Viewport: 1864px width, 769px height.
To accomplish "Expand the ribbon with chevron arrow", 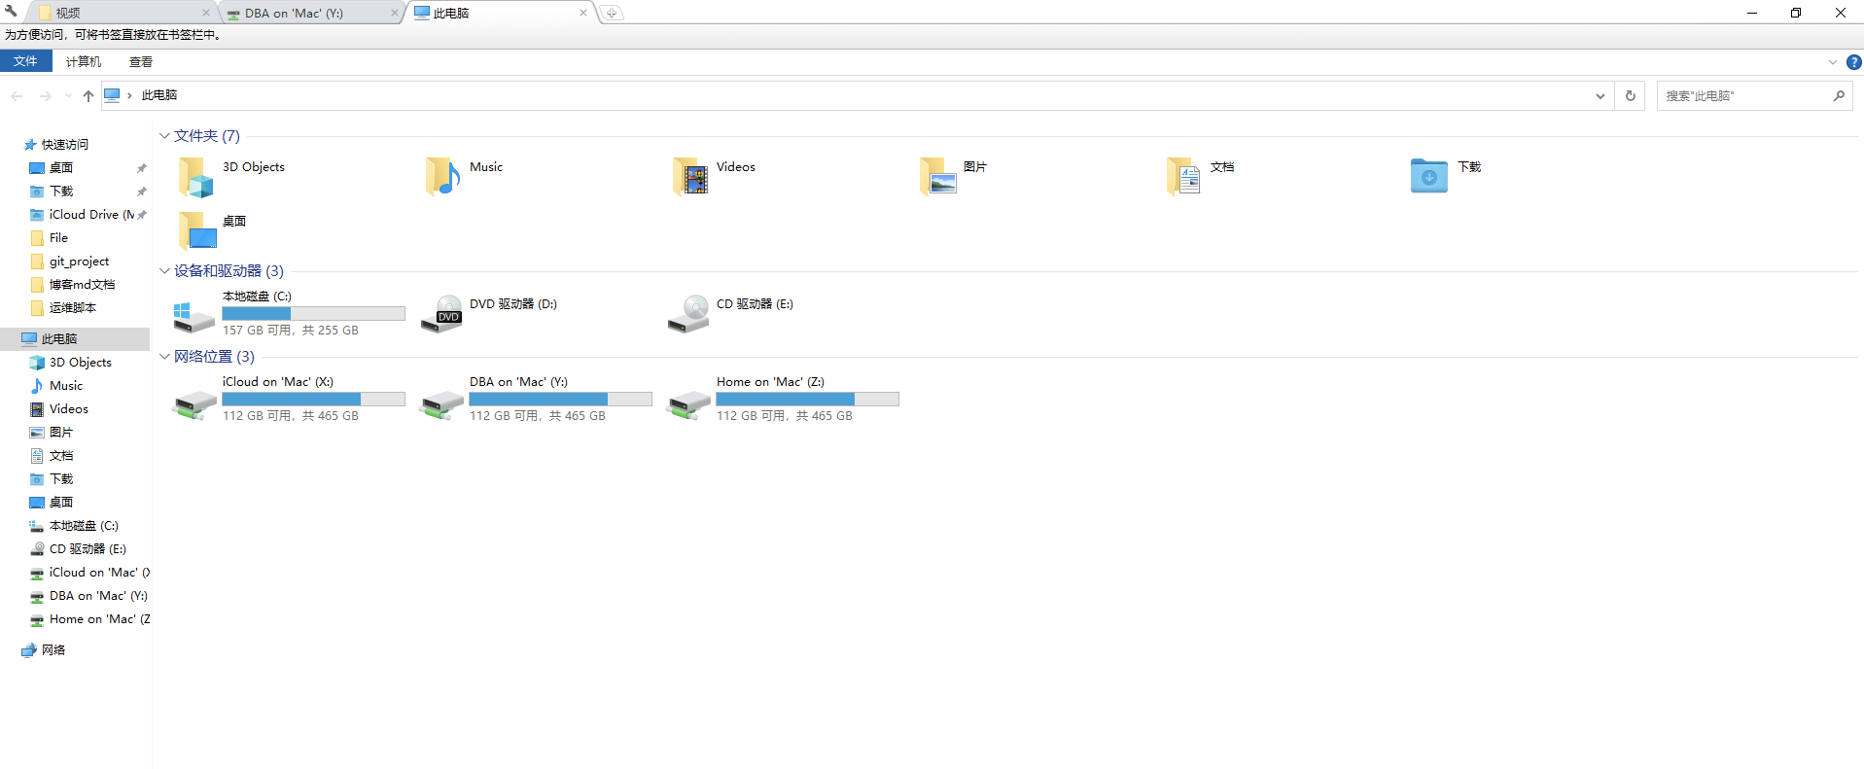I will point(1833,62).
